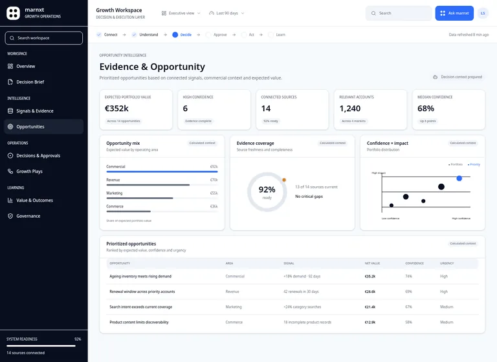Click 'Data refreshed 8 min ago' text
497x362 pixels.
coord(469,35)
